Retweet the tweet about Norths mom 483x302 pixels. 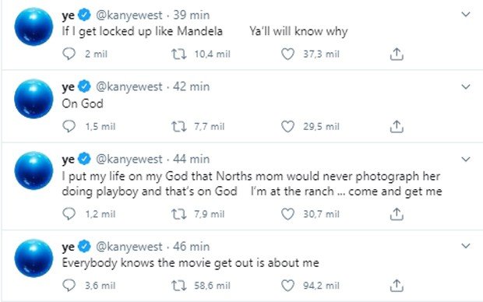(x=179, y=214)
